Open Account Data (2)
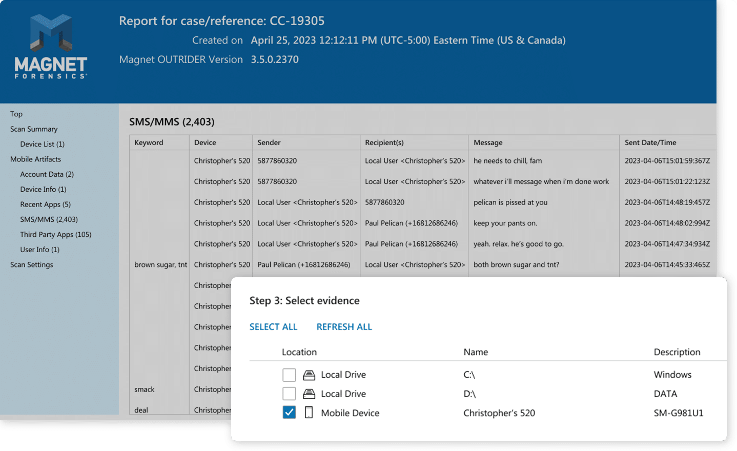Screen dimensions: 737x451 (47, 174)
